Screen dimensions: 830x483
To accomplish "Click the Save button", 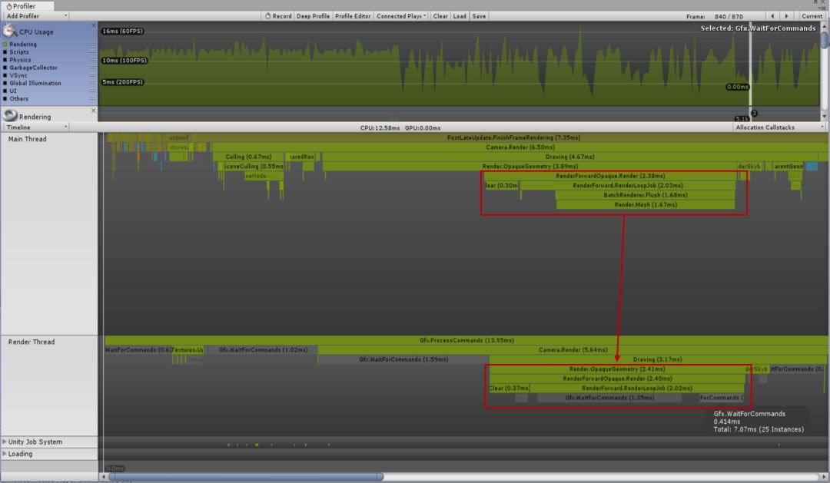I will tap(479, 16).
